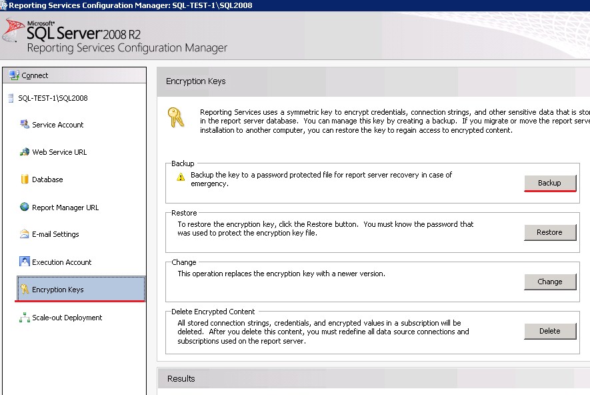Screen dimensions: 590x395
Task: Open E-mail Settings page
Action: click(x=55, y=234)
